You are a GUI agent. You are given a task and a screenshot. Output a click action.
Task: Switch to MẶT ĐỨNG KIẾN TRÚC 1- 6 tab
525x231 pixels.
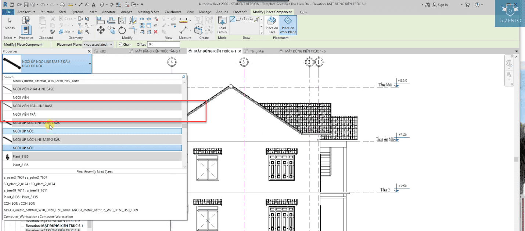click(302, 51)
